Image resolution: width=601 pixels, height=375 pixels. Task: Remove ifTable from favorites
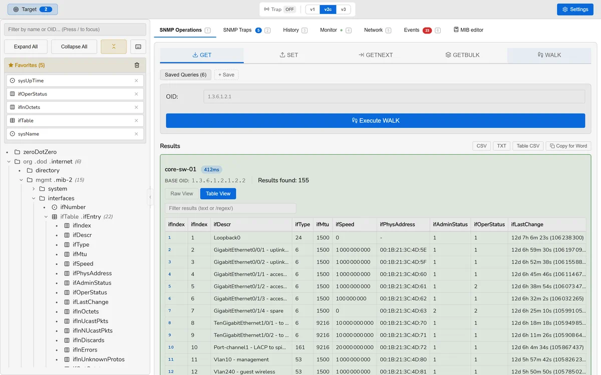(136, 120)
